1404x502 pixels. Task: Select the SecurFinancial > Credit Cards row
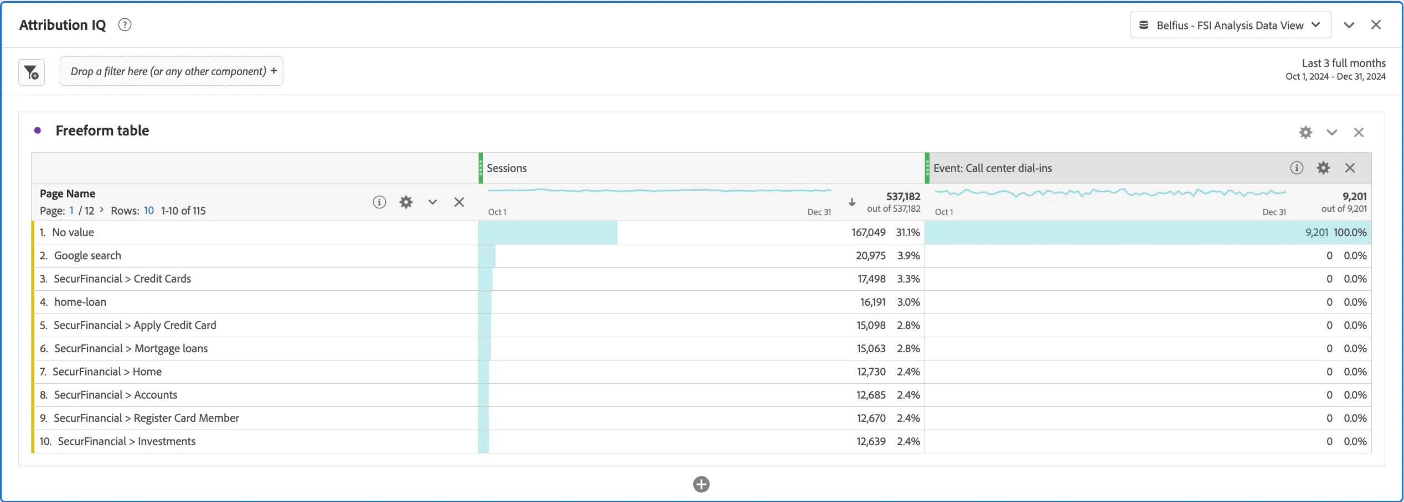tap(255, 279)
